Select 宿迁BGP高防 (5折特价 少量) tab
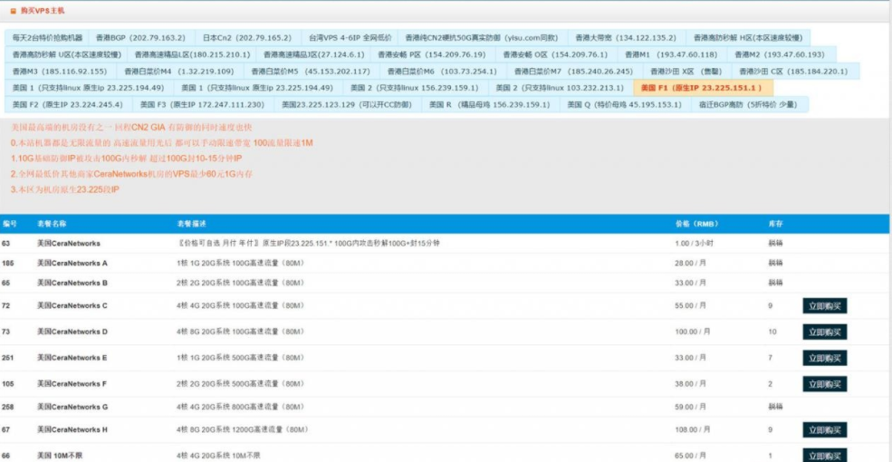 pos(749,105)
